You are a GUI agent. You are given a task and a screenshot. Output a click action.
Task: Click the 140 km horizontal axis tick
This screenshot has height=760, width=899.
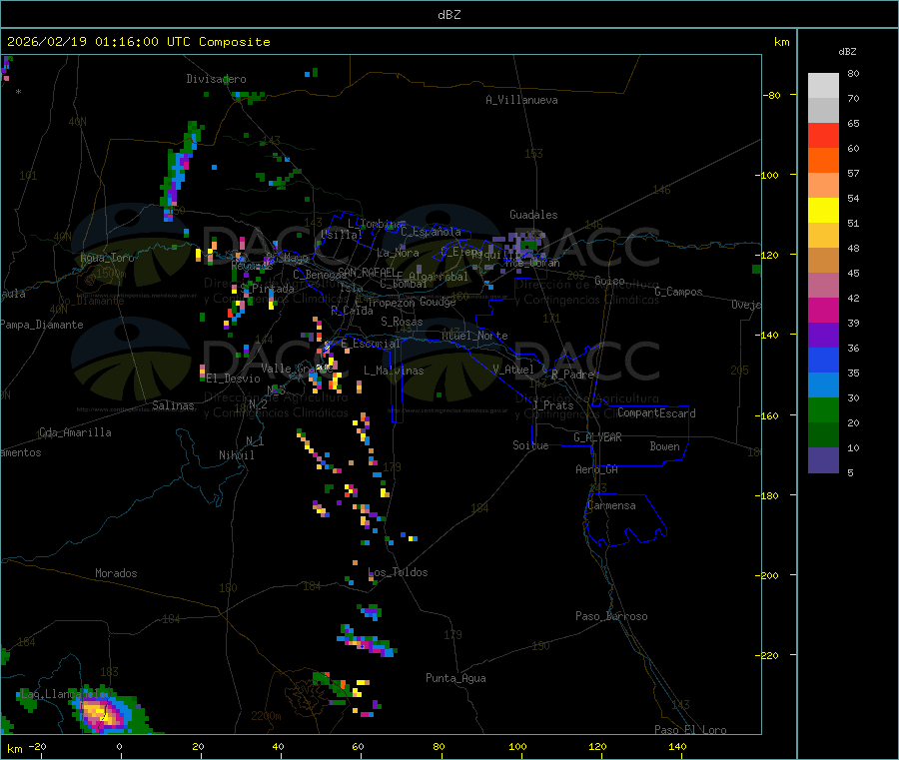coord(677,746)
